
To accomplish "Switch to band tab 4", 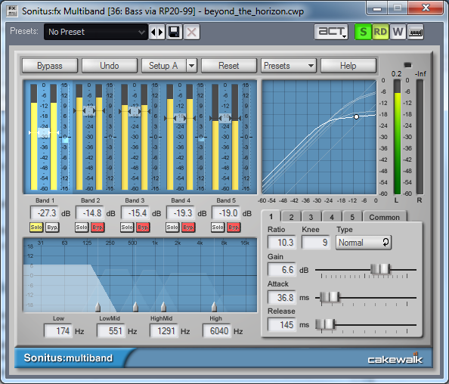I will [332, 217].
